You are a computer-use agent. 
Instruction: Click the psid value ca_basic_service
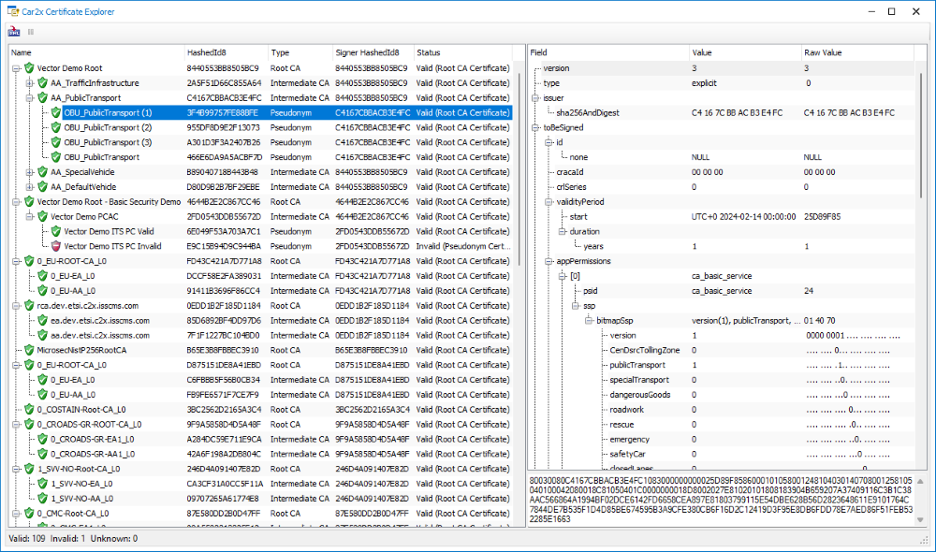coord(722,291)
